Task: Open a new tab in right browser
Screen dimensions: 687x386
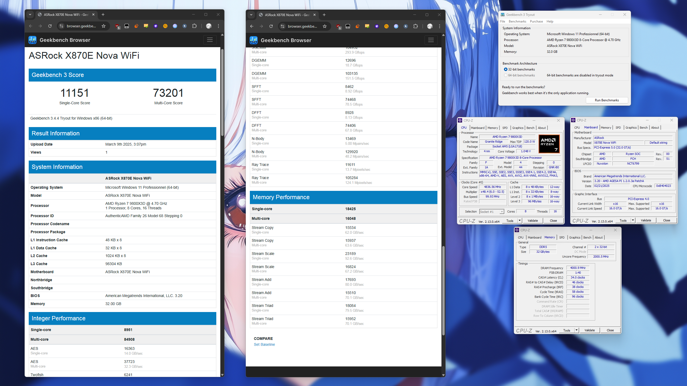Action: (x=324, y=15)
